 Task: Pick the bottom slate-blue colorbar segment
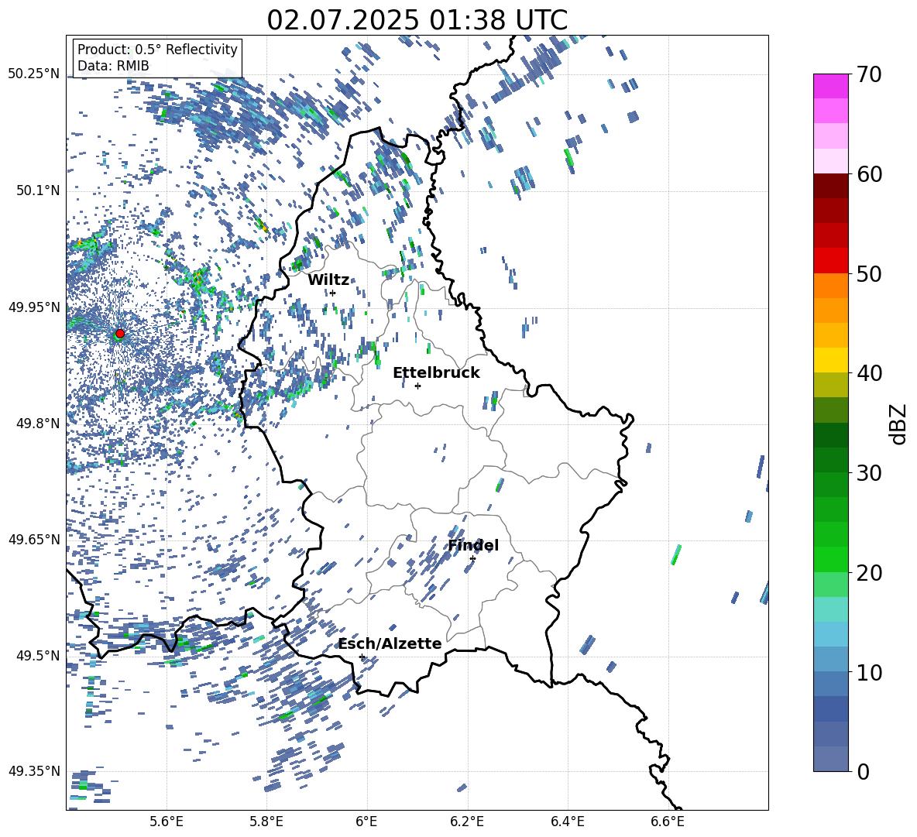831,759
